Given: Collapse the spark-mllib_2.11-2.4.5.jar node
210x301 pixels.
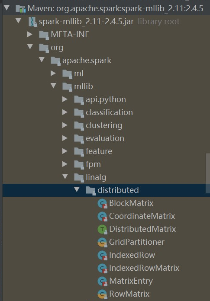Looking at the screenshot, I should (19, 21).
